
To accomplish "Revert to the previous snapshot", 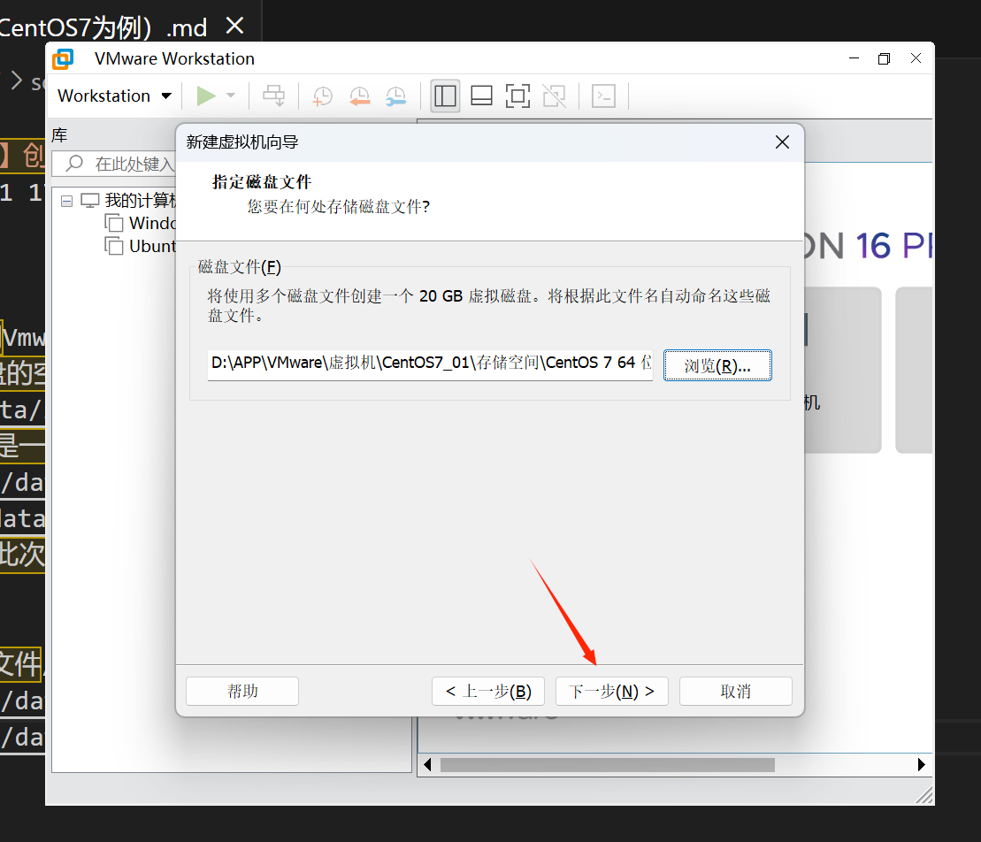I will click(x=359, y=96).
